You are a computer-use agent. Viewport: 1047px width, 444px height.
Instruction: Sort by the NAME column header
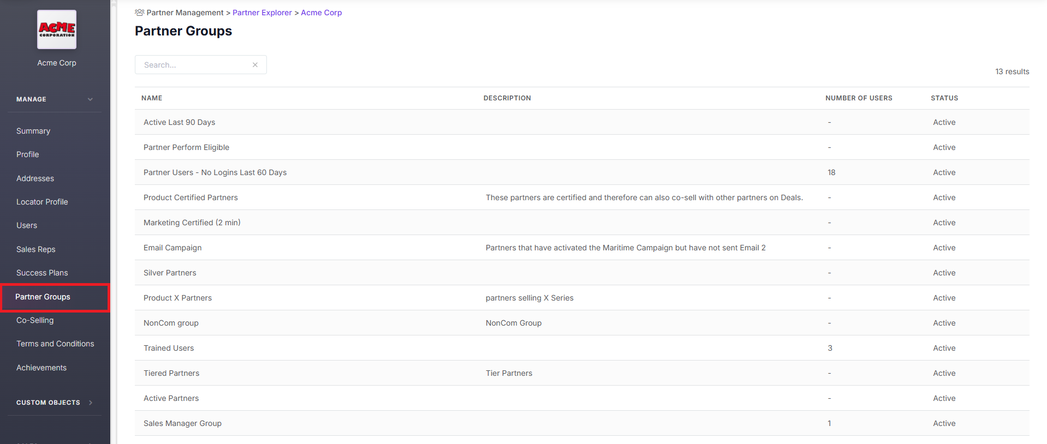[x=152, y=98]
